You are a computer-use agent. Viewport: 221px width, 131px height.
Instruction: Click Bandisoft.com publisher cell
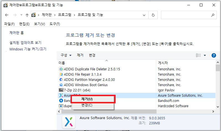point(168,101)
